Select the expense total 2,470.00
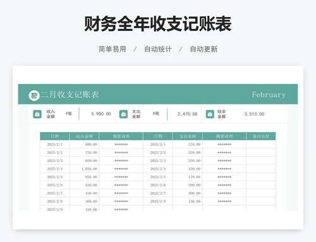The height and width of the screenshot is (242, 316). [188, 114]
